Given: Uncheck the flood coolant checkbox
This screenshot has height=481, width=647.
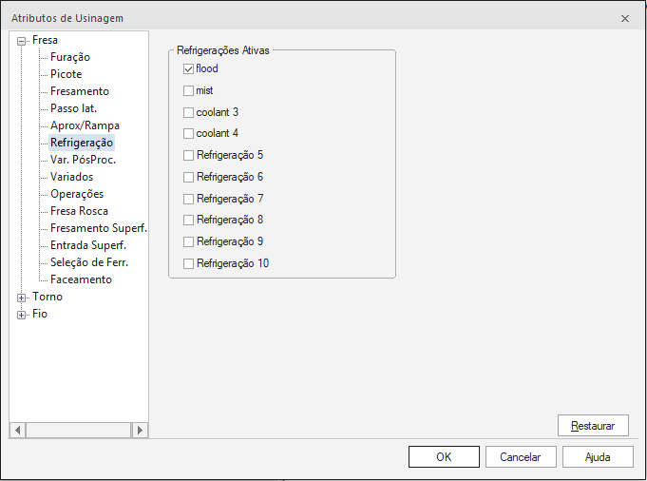Looking at the screenshot, I should pyautogui.click(x=188, y=69).
